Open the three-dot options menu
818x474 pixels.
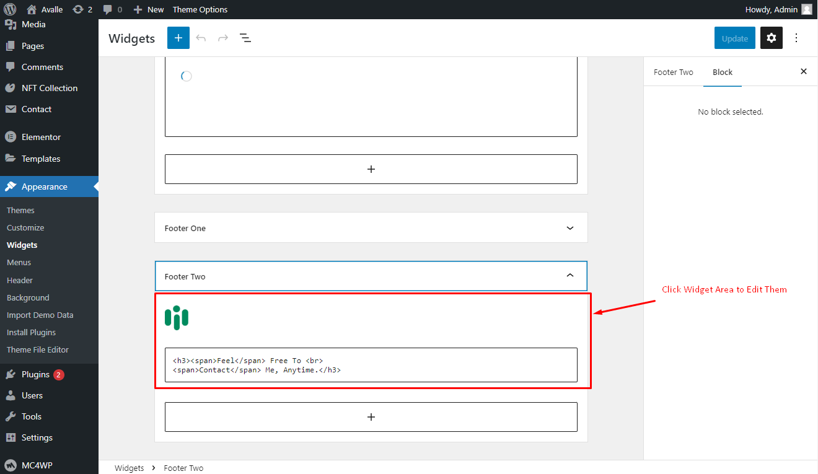click(x=796, y=38)
